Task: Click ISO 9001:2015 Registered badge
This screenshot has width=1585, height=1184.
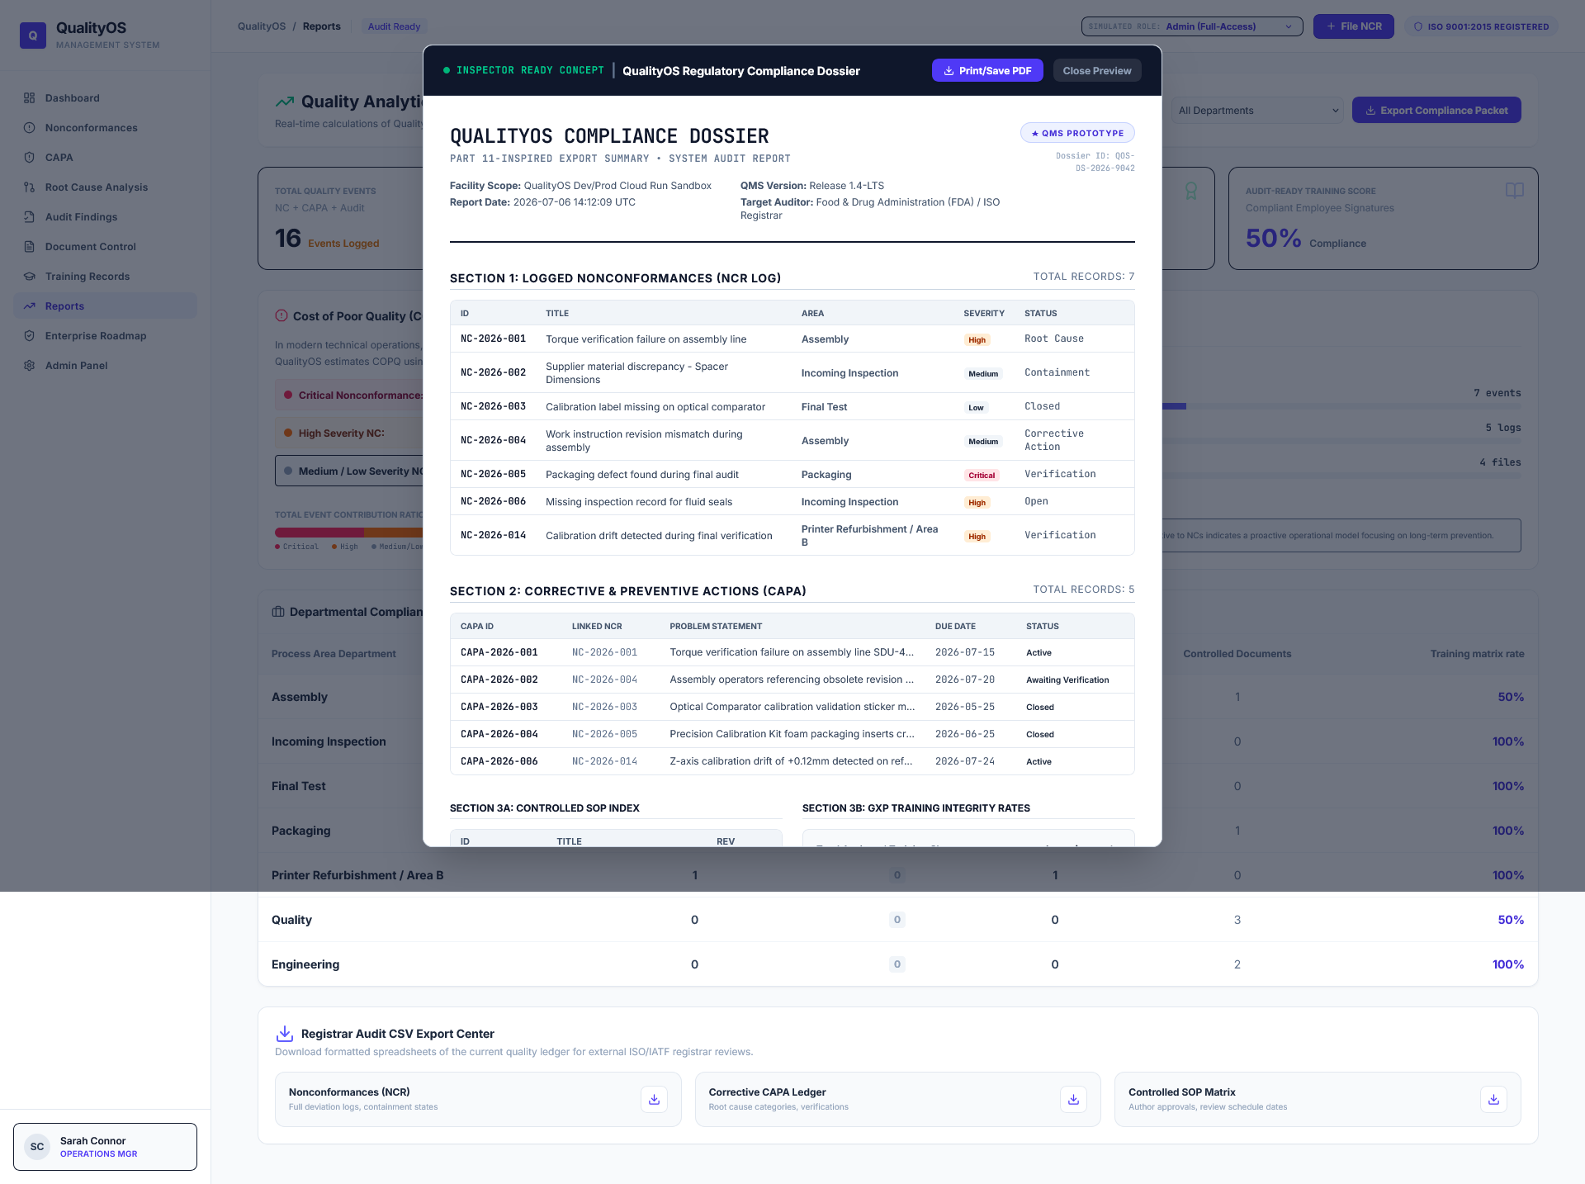Action: click(x=1482, y=26)
